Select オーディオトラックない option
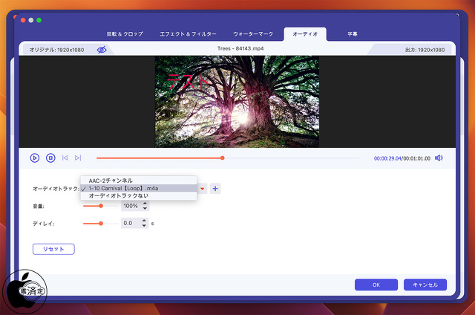The height and width of the screenshot is (315, 475). [139, 196]
